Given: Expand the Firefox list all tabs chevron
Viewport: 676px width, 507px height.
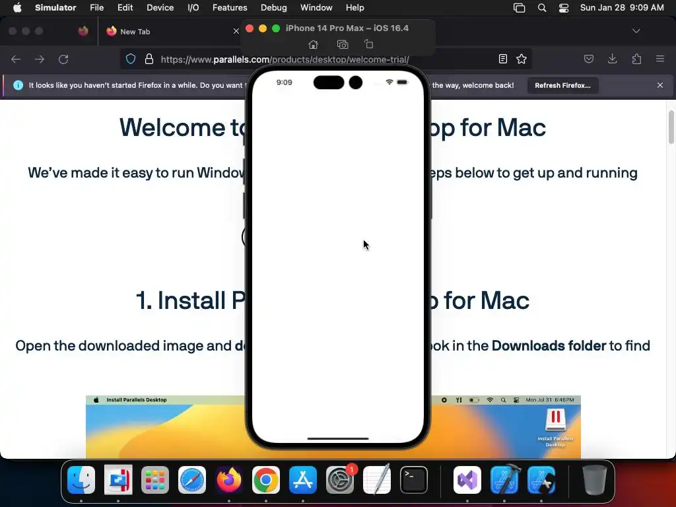Looking at the screenshot, I should (636, 31).
